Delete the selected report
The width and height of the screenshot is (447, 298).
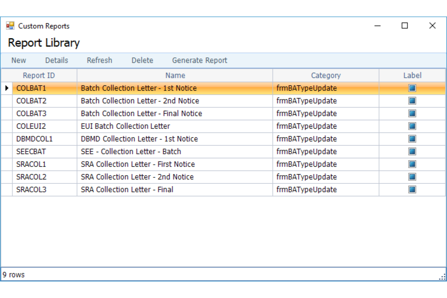[x=142, y=60]
